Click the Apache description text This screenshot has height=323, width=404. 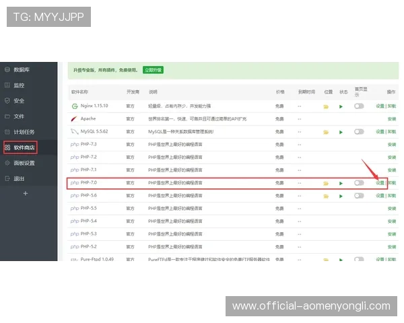click(197, 118)
